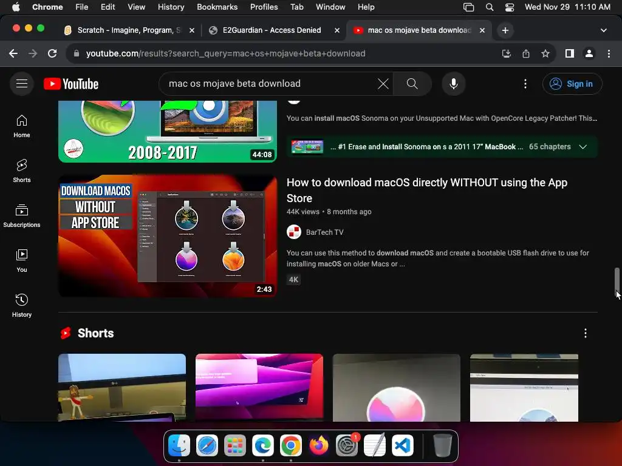Open Chrome profile avatar menu
Viewport: 622px width, 466px height.
point(589,53)
